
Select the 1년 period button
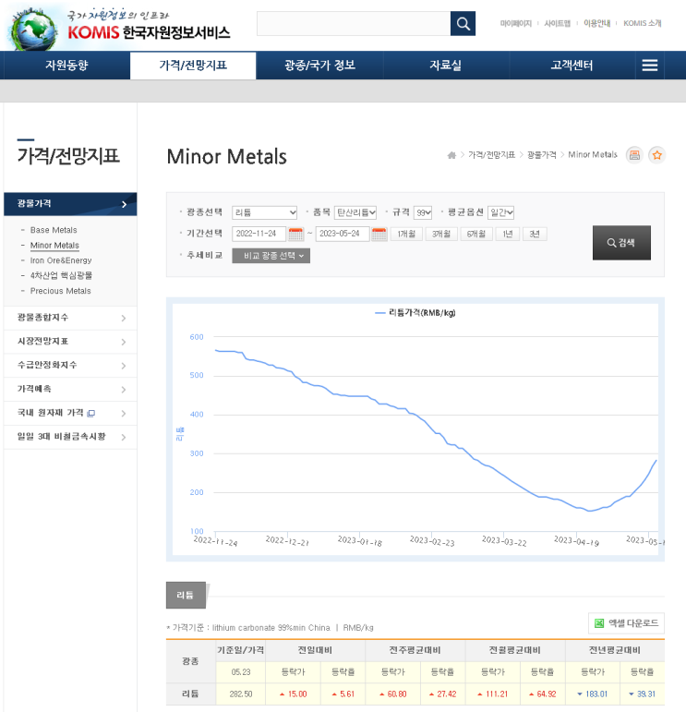(x=508, y=234)
